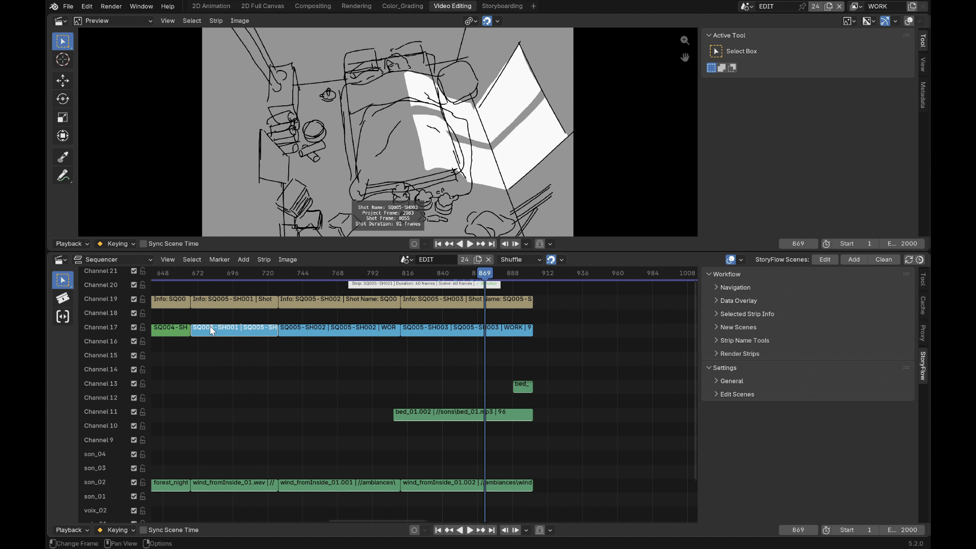Click the playhead marker at frame 869
The height and width of the screenshot is (549, 976).
point(485,273)
